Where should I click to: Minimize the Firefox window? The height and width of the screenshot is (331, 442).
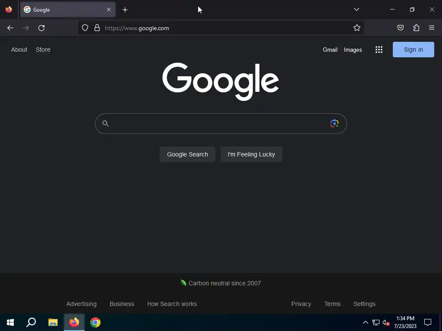tap(392, 9)
